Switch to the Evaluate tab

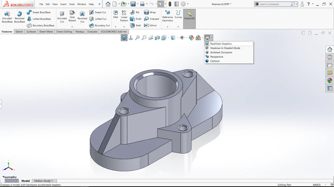pos(92,31)
